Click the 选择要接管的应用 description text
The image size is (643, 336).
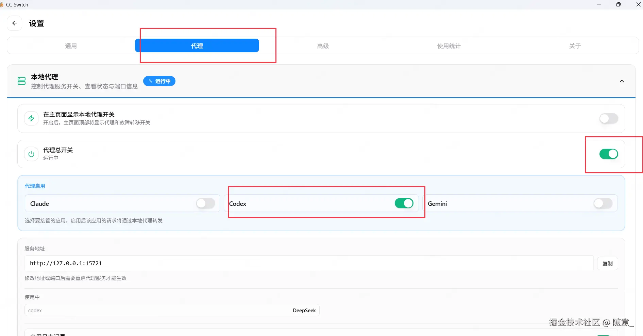tap(94, 221)
